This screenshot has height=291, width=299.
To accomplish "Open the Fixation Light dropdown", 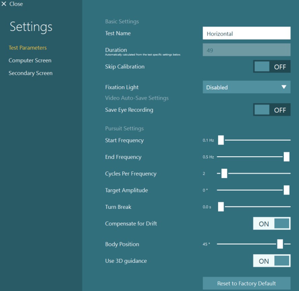I will (246, 87).
